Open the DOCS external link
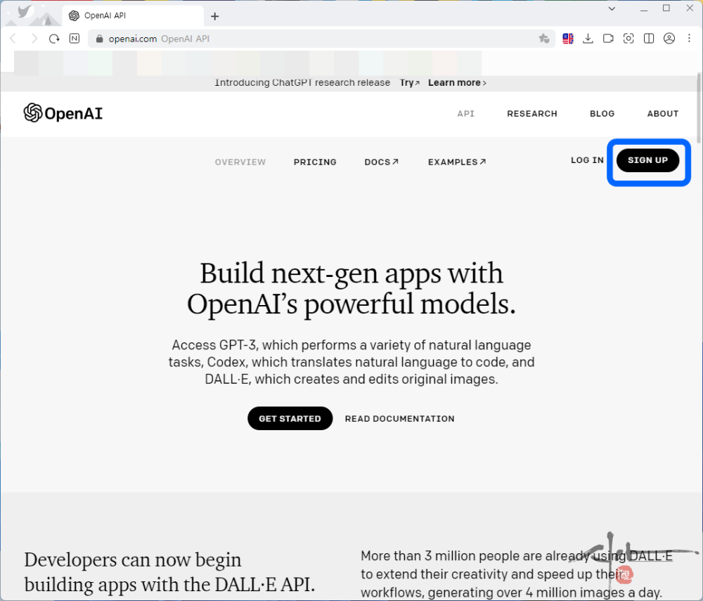Viewport: 703px width, 601px height. point(382,162)
